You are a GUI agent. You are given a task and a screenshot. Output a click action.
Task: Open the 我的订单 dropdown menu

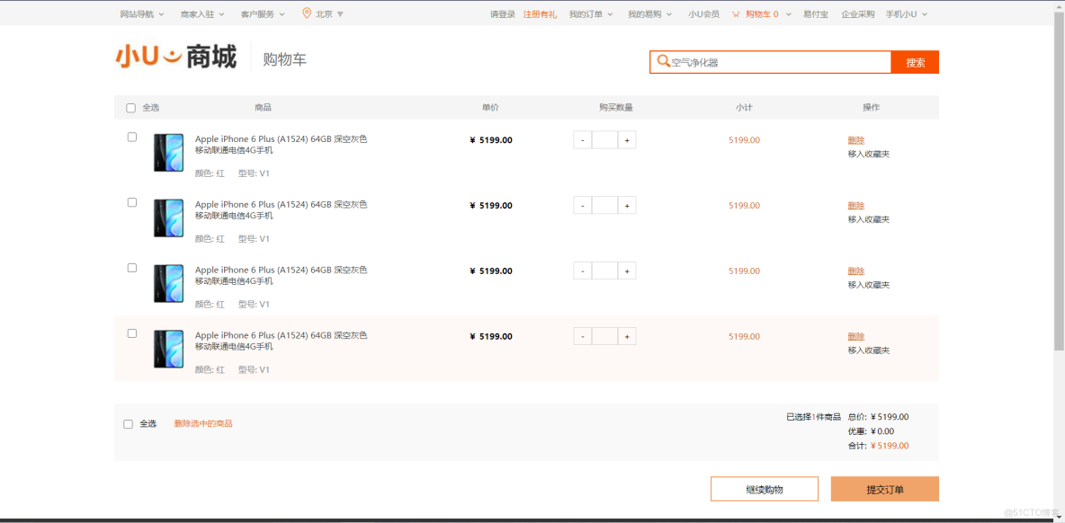pos(590,14)
